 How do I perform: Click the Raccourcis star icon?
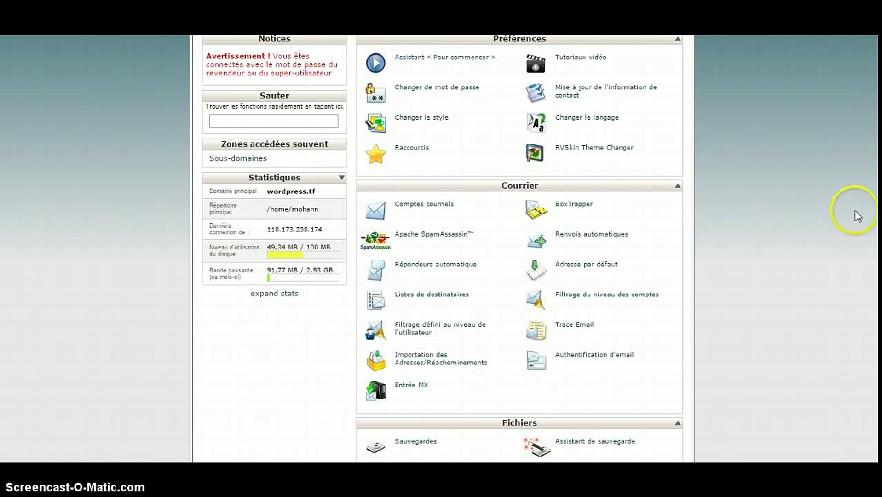(x=375, y=154)
